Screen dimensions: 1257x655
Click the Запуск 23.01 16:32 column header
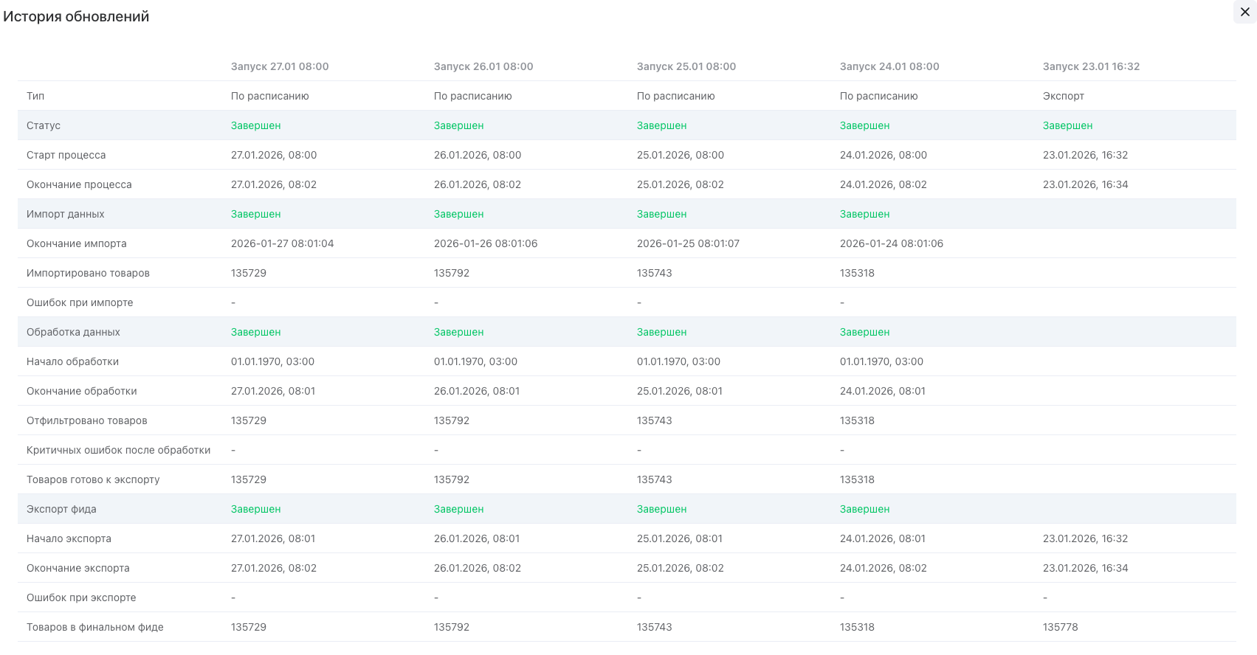pyautogui.click(x=1090, y=66)
